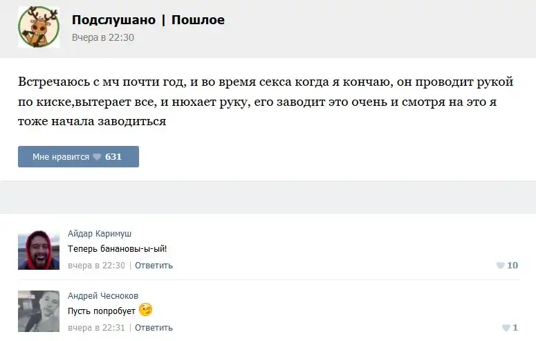The width and height of the screenshot is (536, 341).
Task: Like Андрей Чесноков's comment with the heart icon
Action: tap(506, 328)
